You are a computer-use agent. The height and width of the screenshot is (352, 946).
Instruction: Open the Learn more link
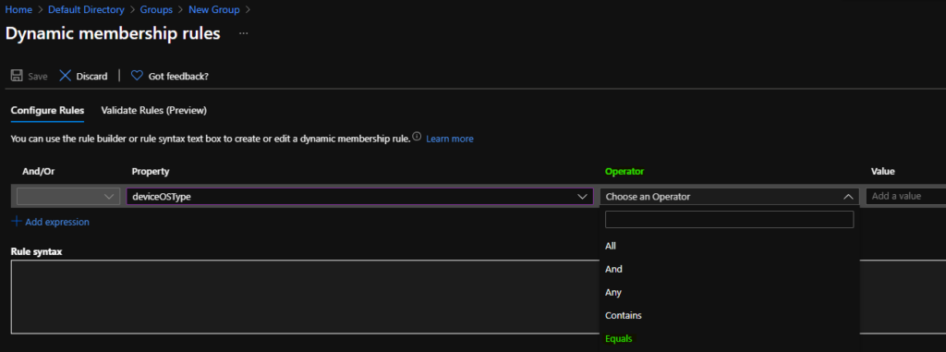(450, 139)
